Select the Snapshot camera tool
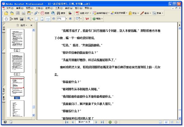This screenshot has width=184, height=127. tap(22, 19)
